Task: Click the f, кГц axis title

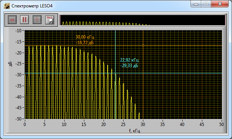Action: coord(134,131)
